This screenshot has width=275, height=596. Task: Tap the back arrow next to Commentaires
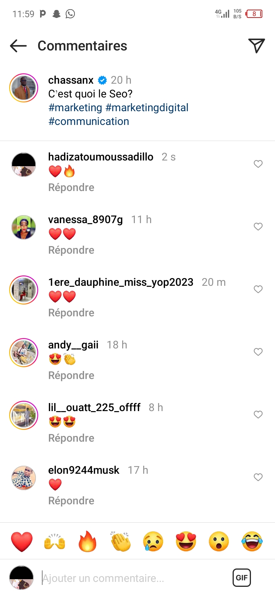pyautogui.click(x=18, y=46)
